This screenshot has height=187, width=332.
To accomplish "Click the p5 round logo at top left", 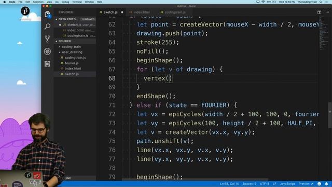I will point(25,11).
